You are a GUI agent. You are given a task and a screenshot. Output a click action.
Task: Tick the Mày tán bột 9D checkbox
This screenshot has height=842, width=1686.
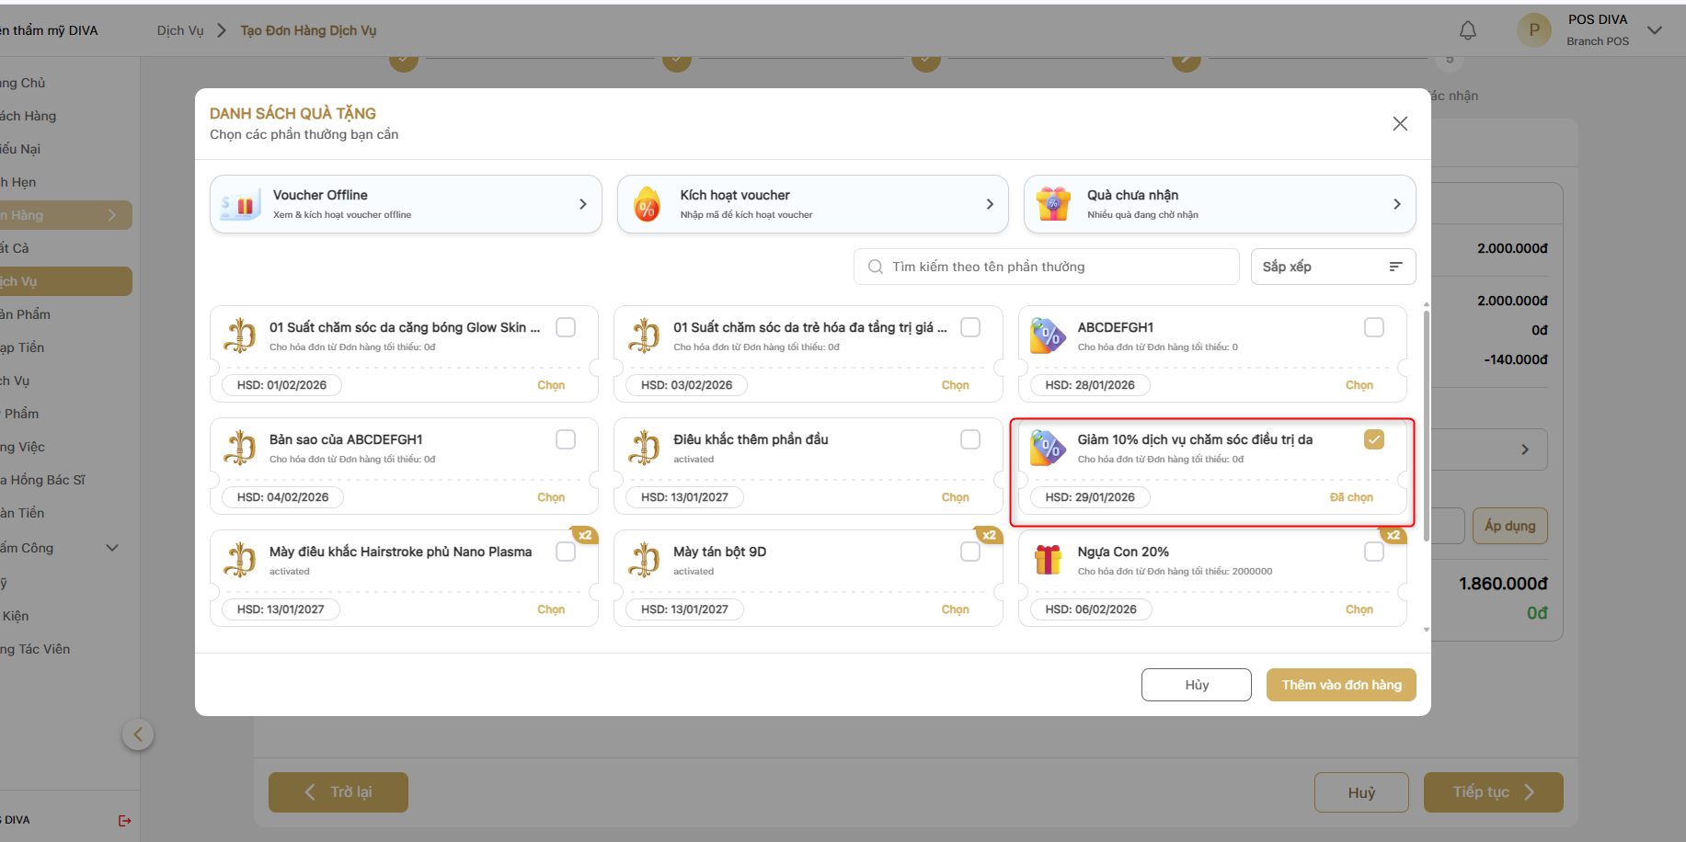[969, 552]
